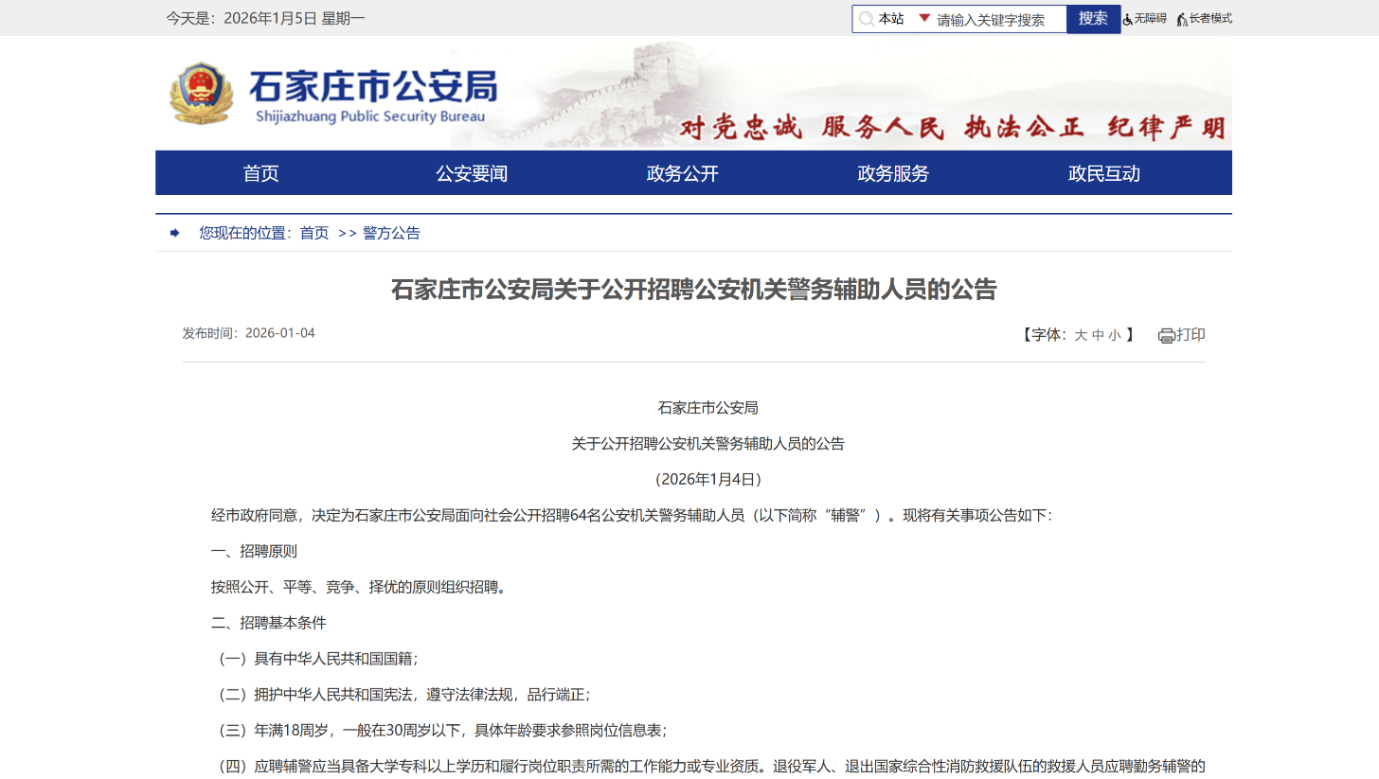Viewport: 1379px width, 779px height.
Task: Click the magnifier icon inside the search box
Action: (x=868, y=18)
